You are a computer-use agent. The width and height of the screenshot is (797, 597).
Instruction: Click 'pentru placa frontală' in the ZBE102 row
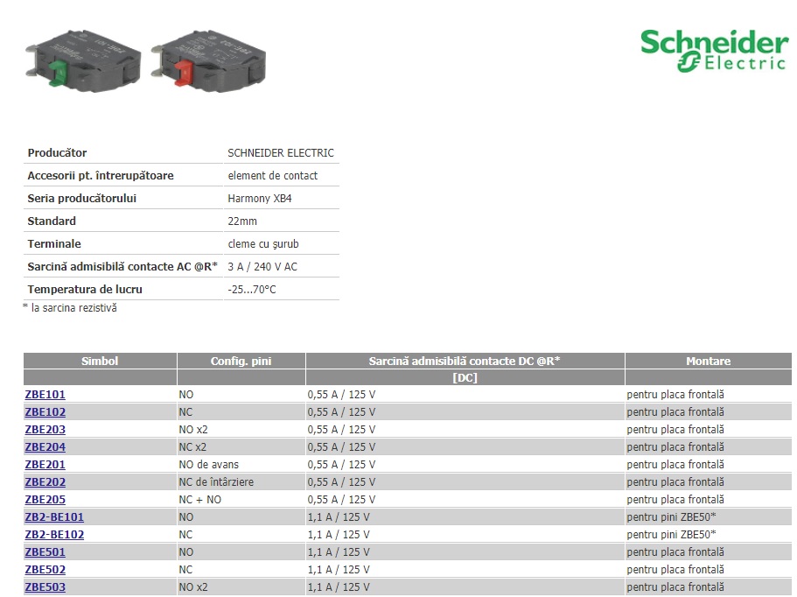click(675, 412)
